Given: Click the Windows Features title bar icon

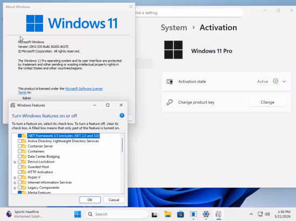Looking at the screenshot, I should [13, 105].
